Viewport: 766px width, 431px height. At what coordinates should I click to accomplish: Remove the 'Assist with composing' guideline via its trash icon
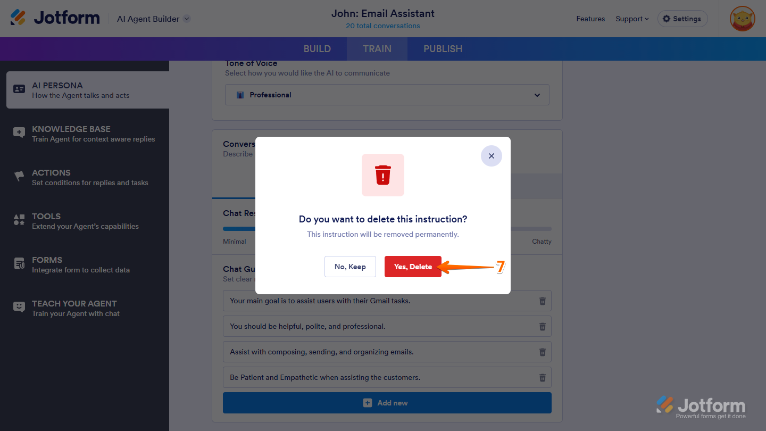point(543,352)
